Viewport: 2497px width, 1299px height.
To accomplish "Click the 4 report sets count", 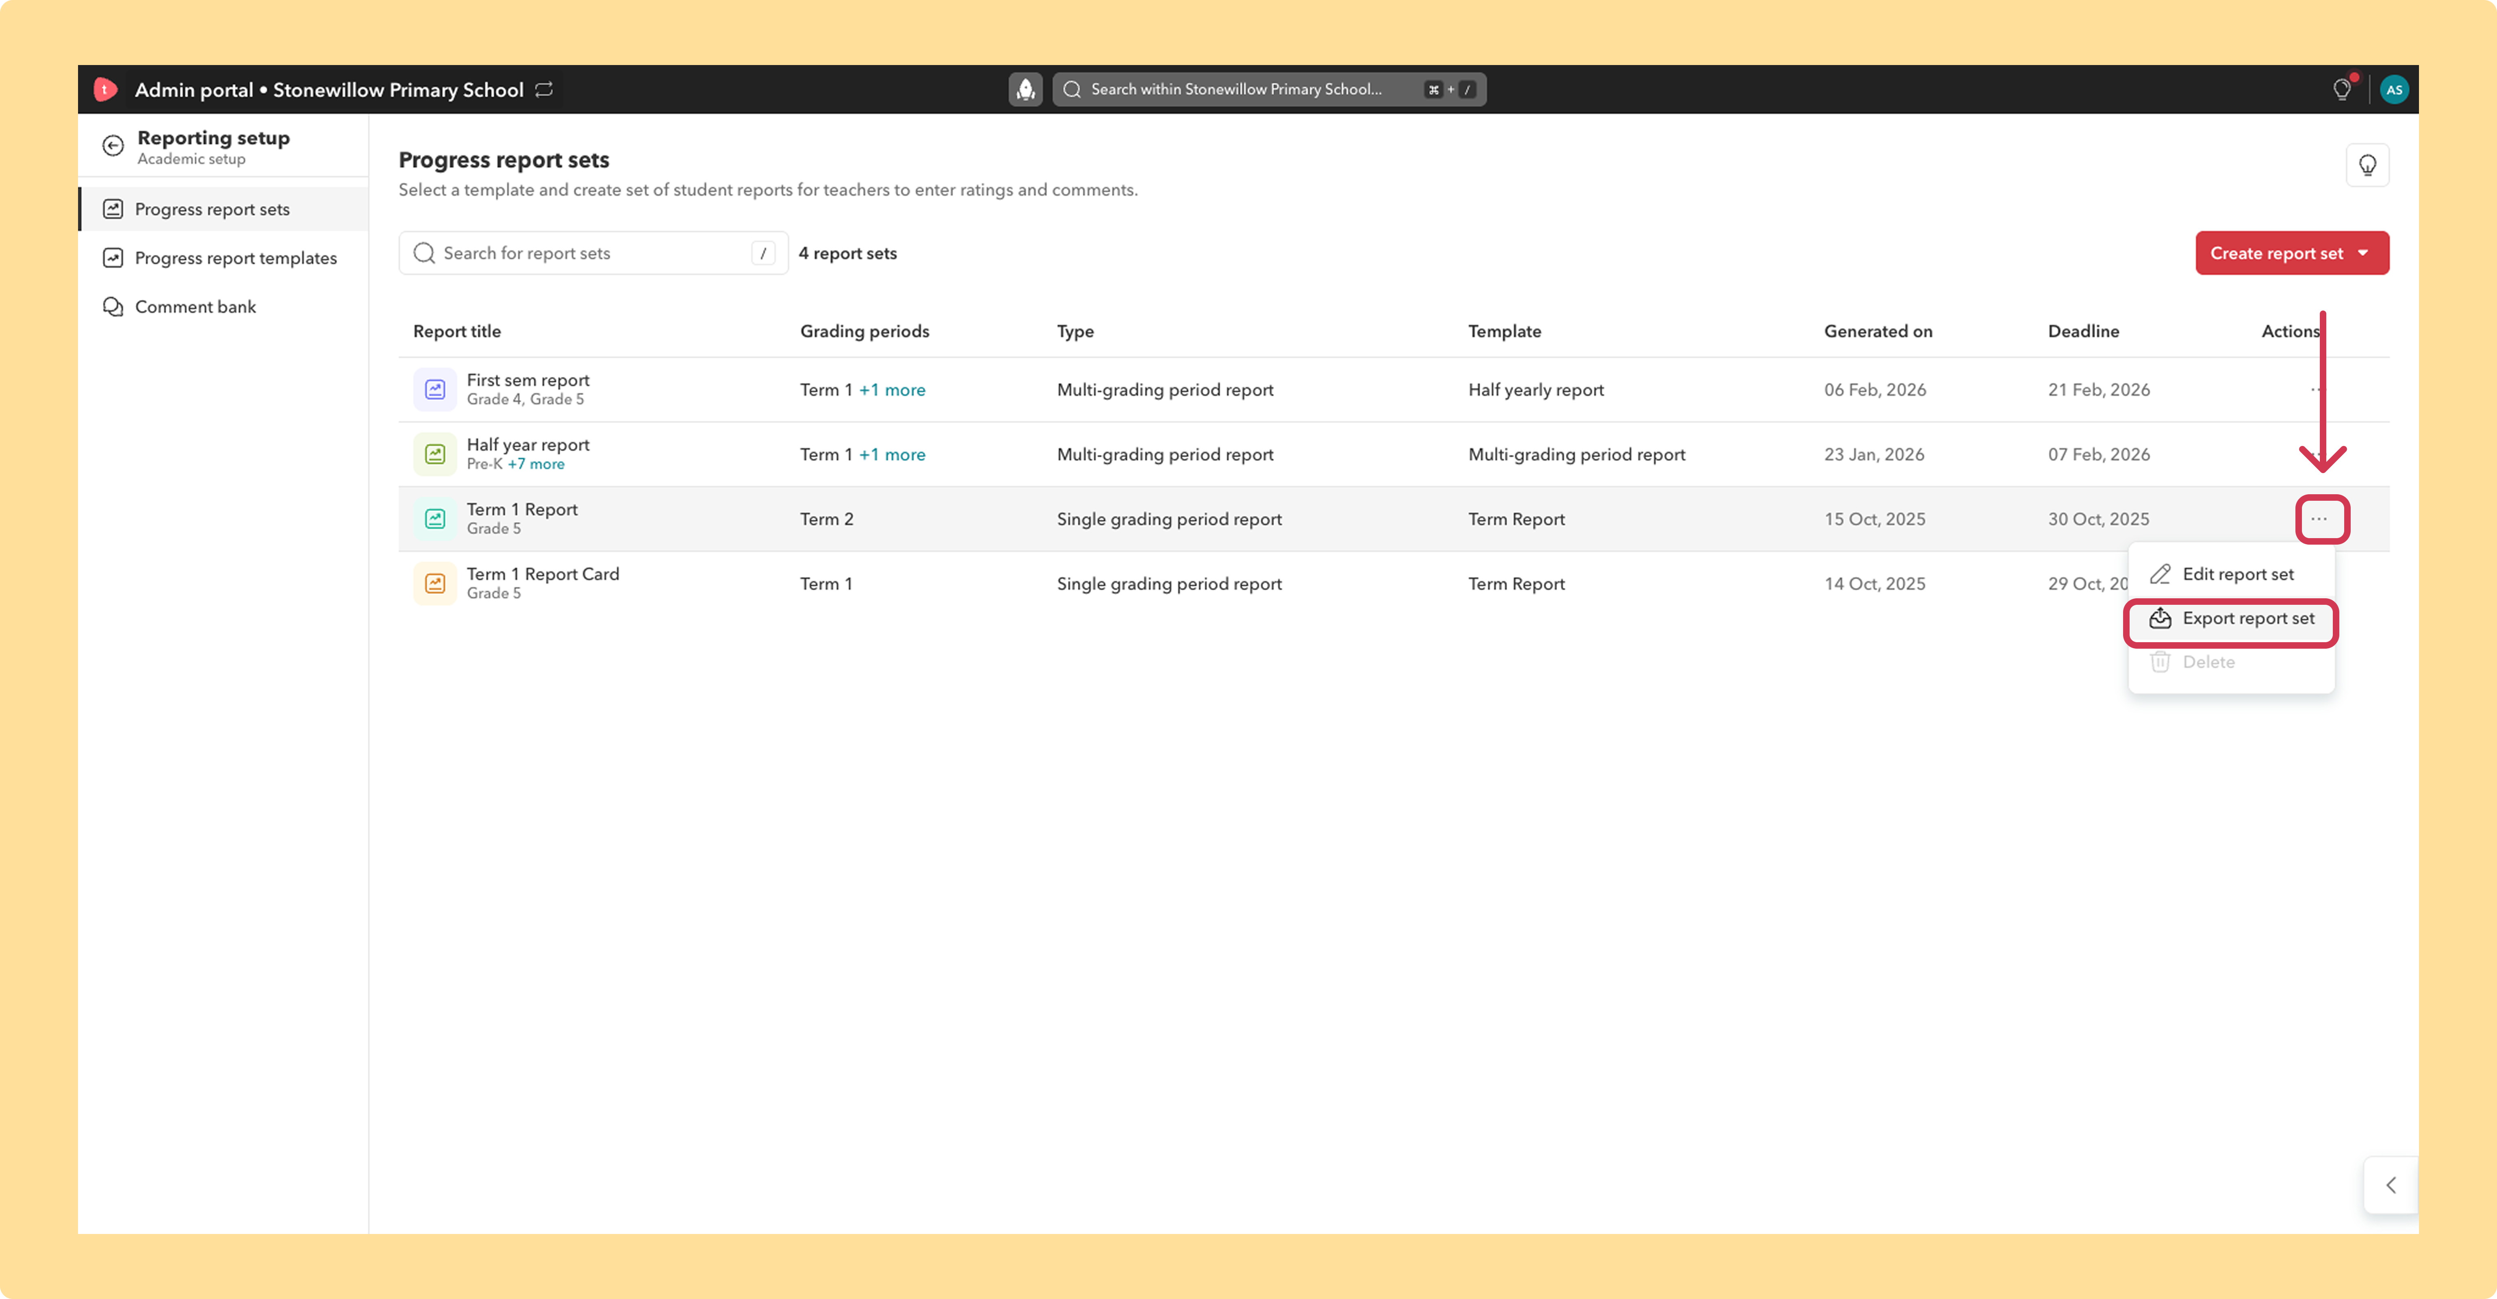I will click(x=848, y=253).
